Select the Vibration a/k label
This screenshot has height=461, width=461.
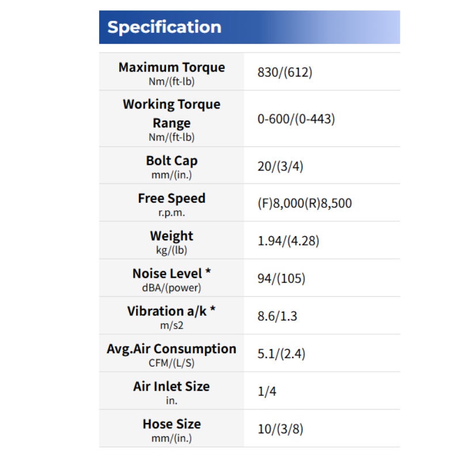pos(172,311)
